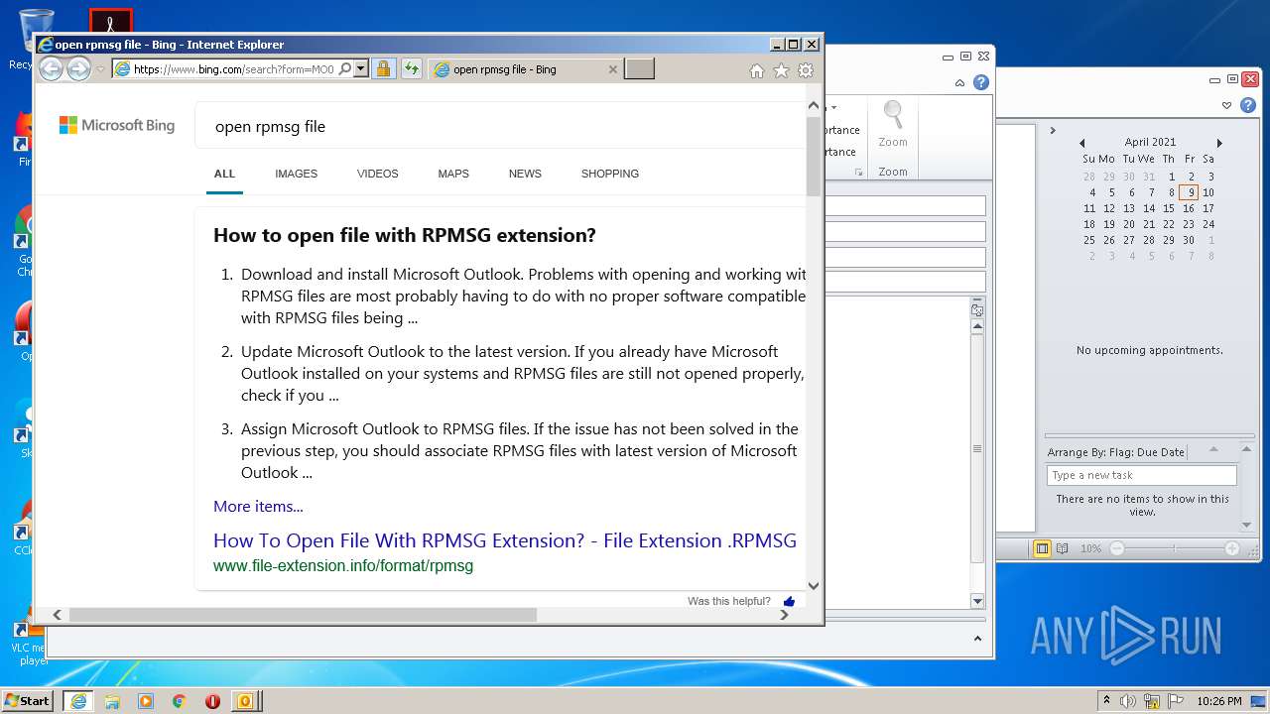Viewport: 1270px width, 714px height.
Task: Open Favorites star icon
Action: click(781, 70)
